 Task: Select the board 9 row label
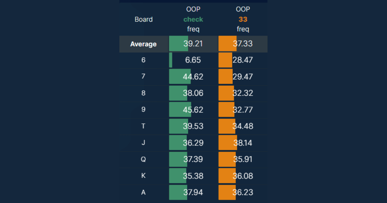144,110
